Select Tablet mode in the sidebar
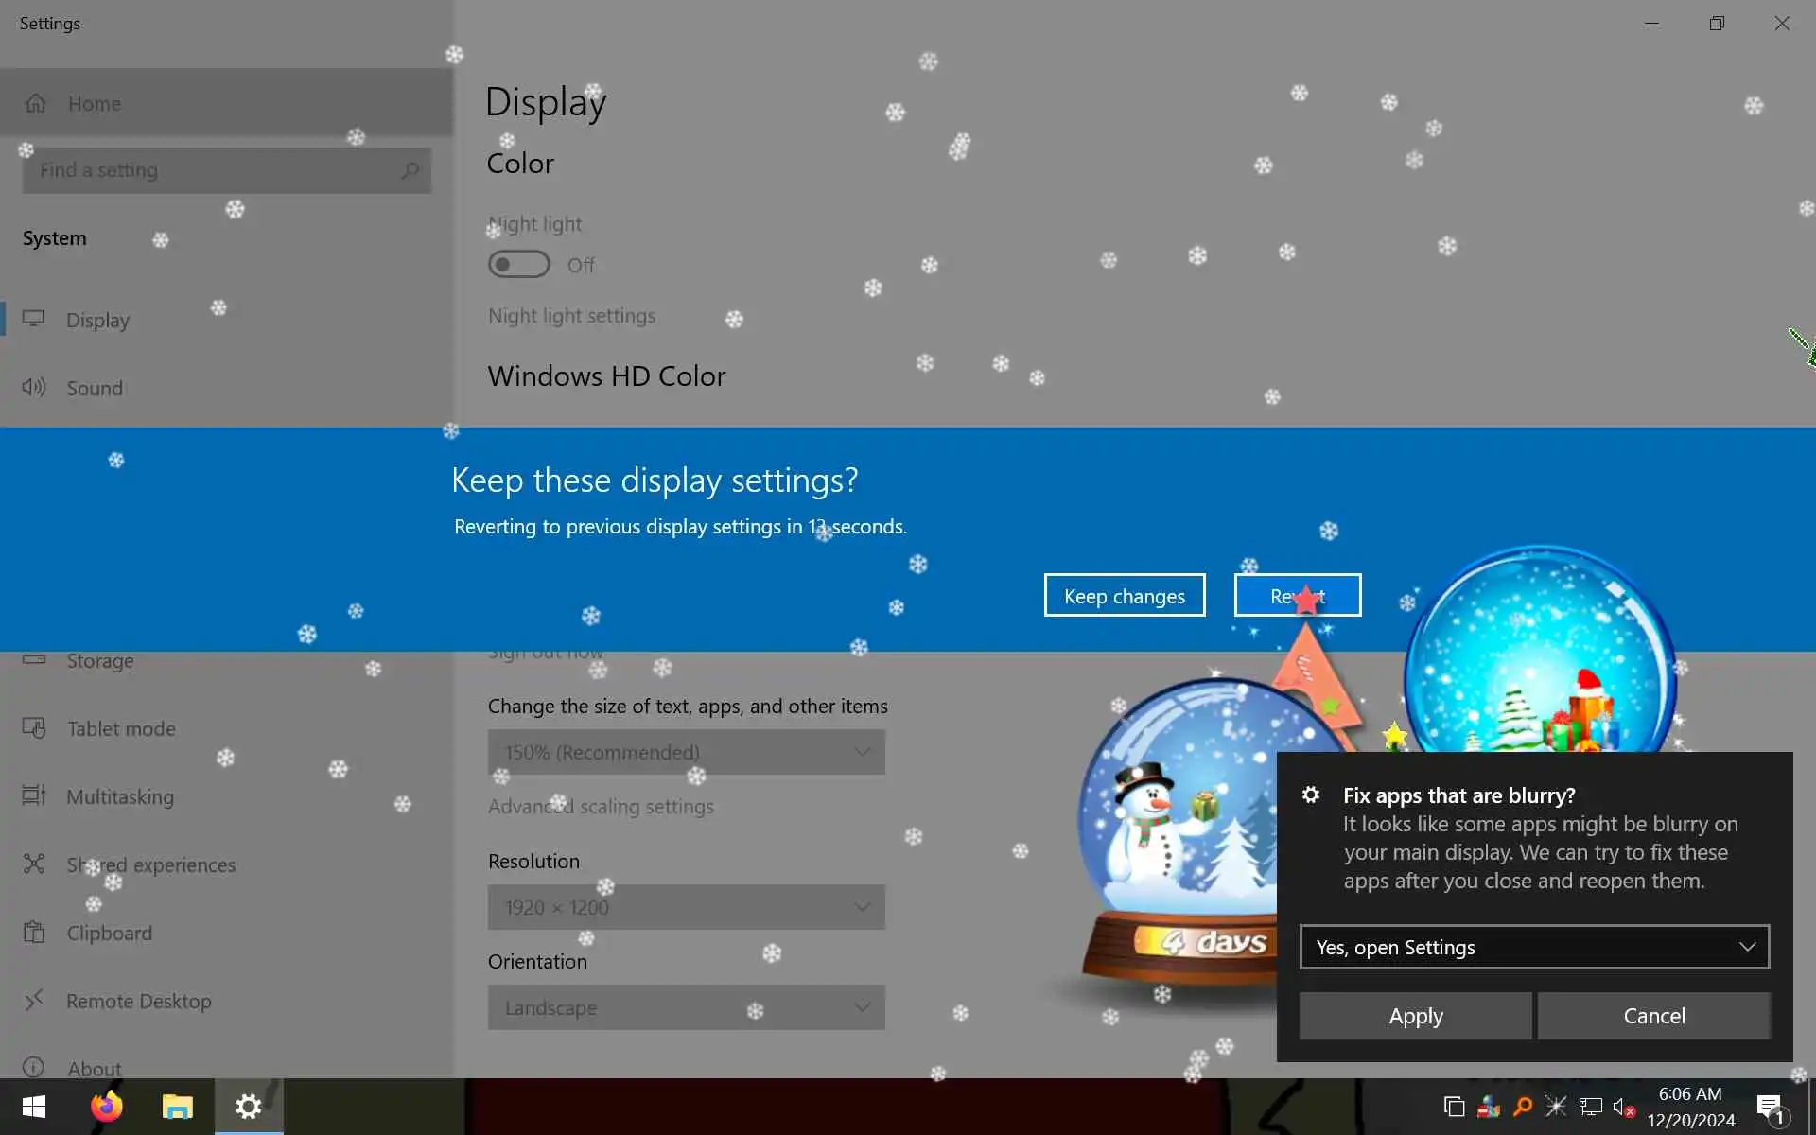1816x1135 pixels. [x=120, y=728]
